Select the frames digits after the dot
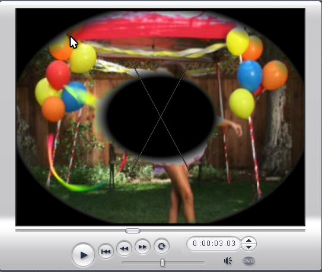This screenshot has width=322, height=272. 231,244
